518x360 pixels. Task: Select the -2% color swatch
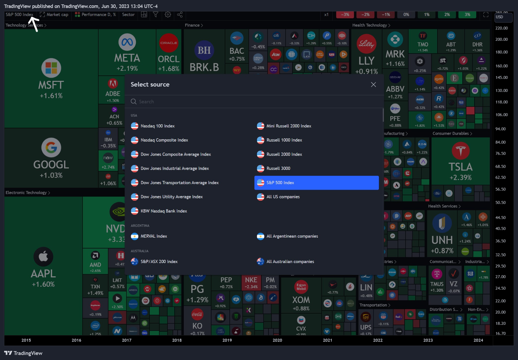coord(366,14)
